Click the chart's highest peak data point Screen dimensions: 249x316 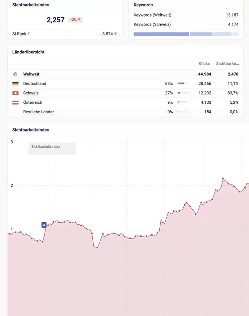(223, 179)
